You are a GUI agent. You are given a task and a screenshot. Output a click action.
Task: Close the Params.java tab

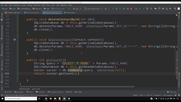[x=76, y=12]
